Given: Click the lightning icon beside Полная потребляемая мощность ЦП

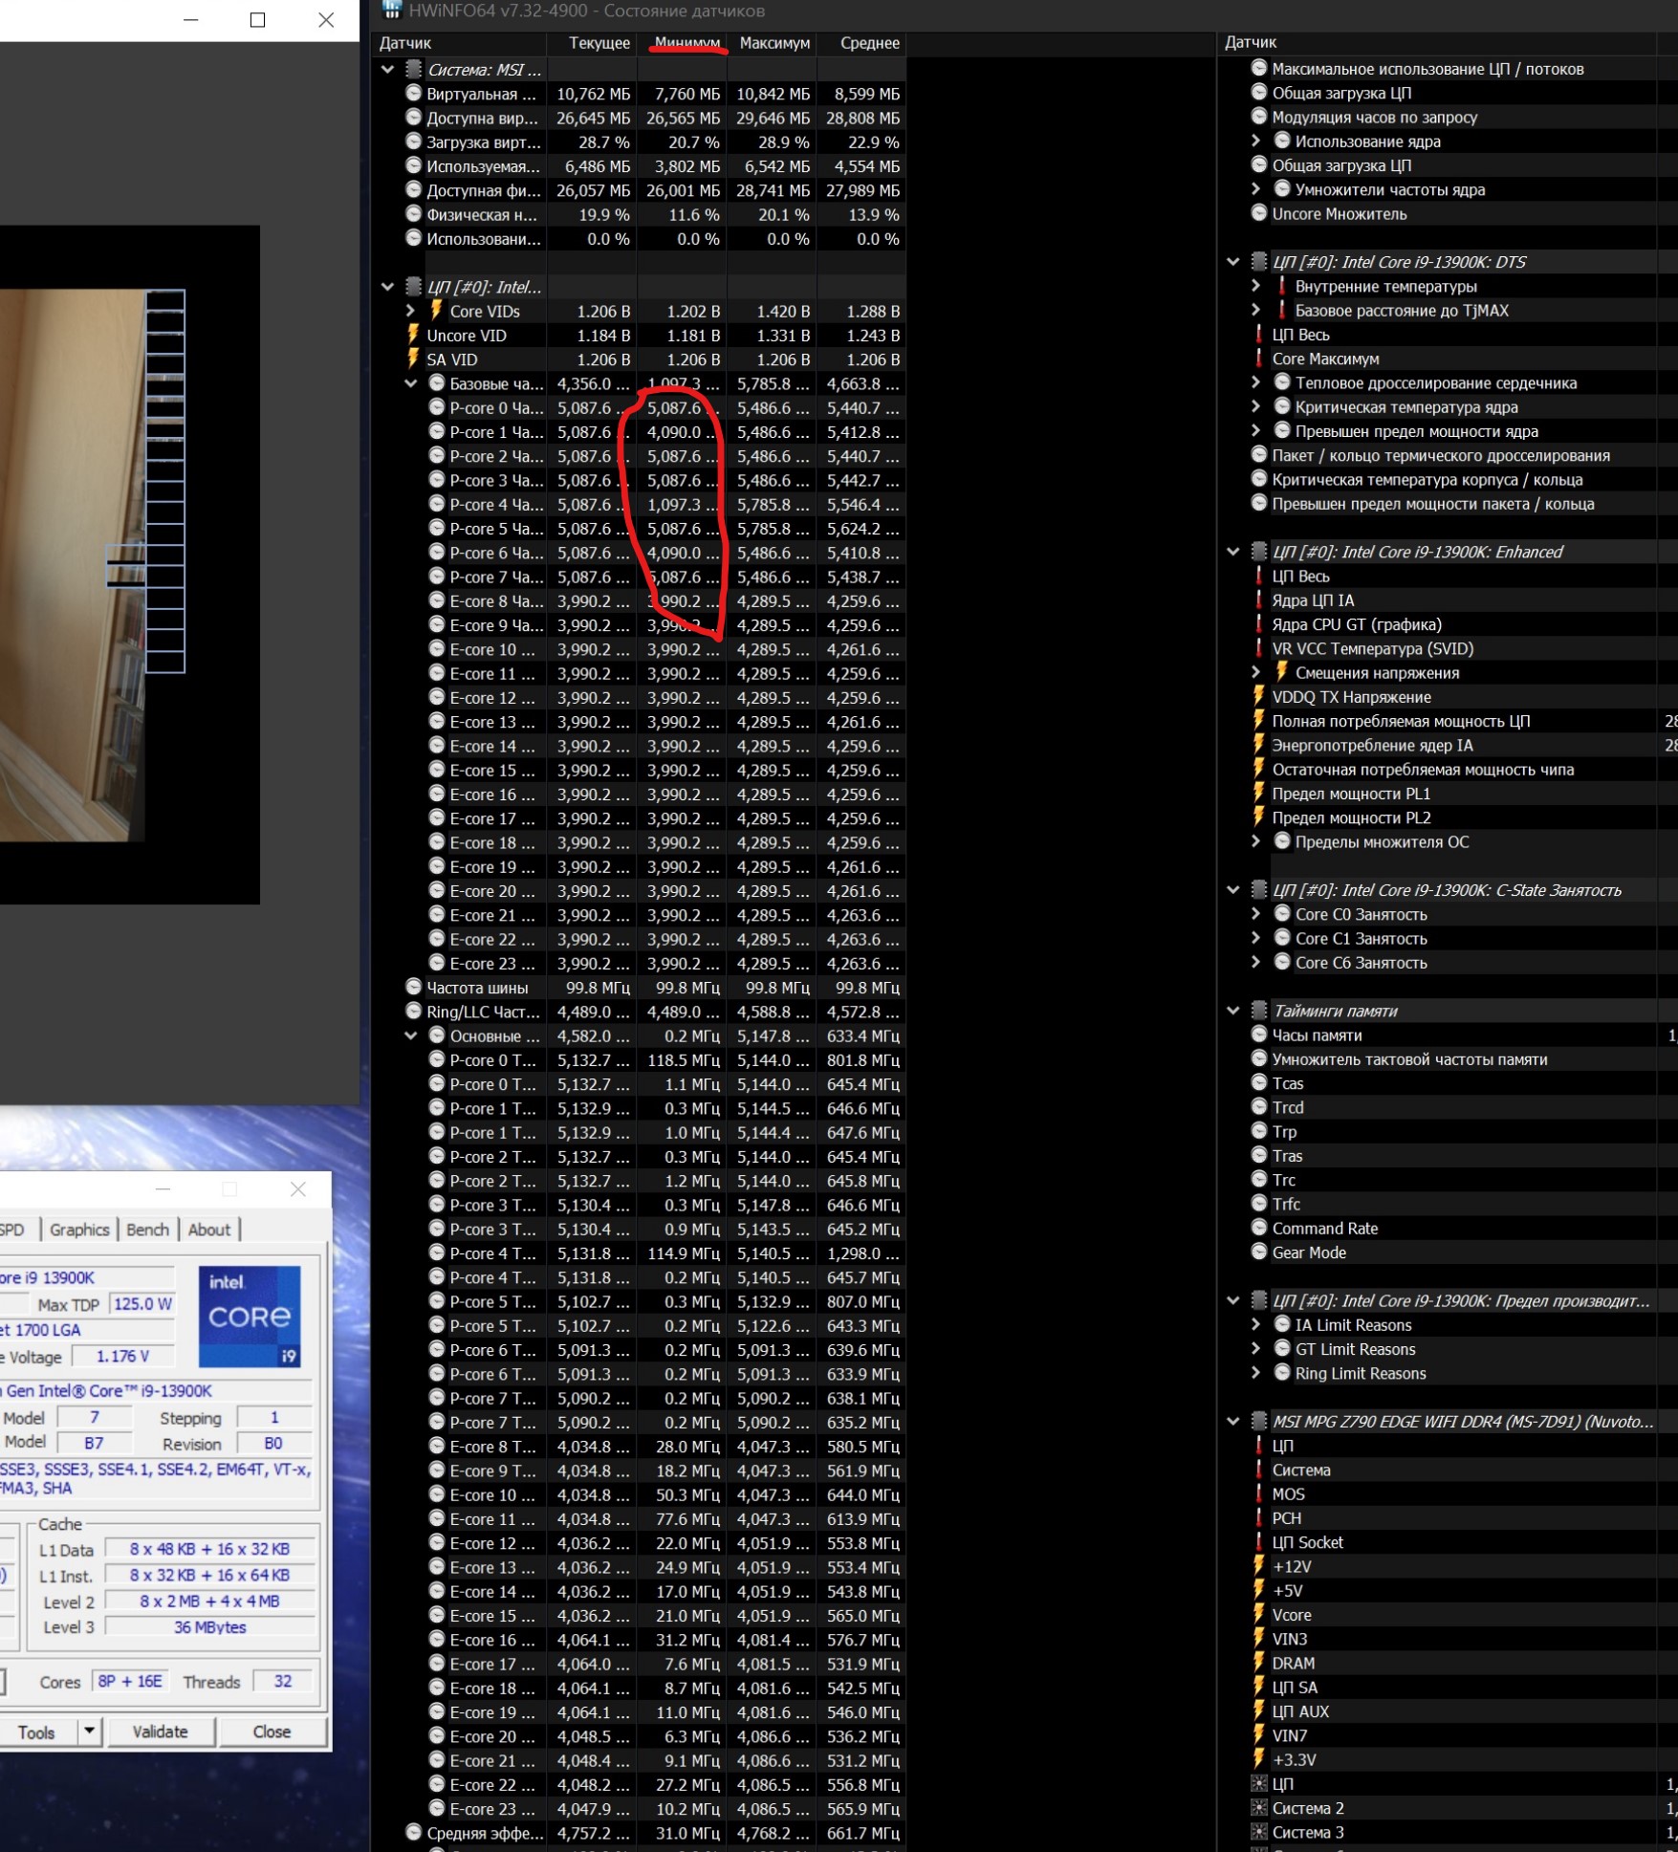Looking at the screenshot, I should pyautogui.click(x=1259, y=720).
